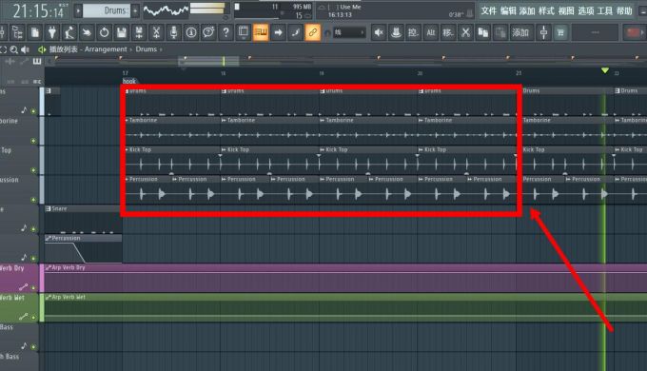Open the playlist window icon
Screen dimensions: 647x371
click(x=244, y=32)
